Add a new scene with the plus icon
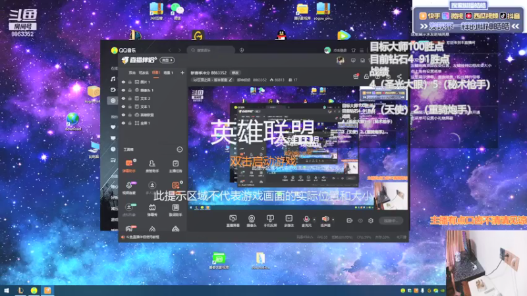Viewport: 527px width, 296px height. click(x=182, y=72)
